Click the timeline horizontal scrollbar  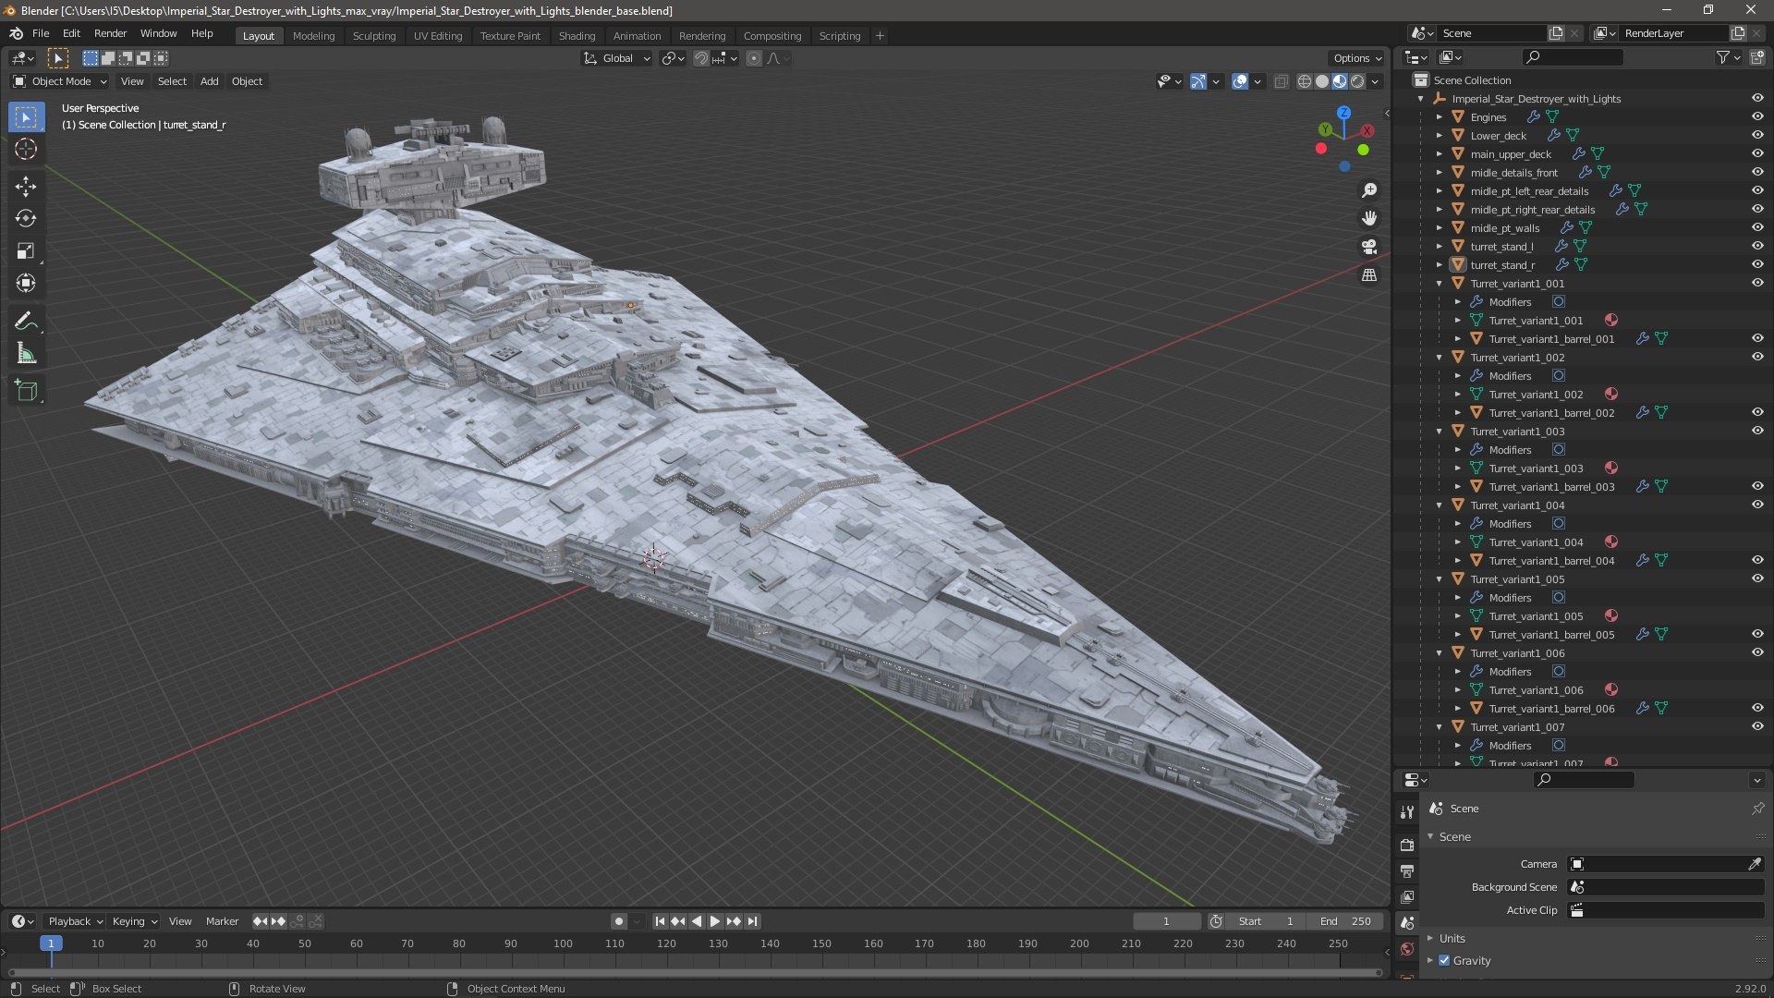(695, 972)
